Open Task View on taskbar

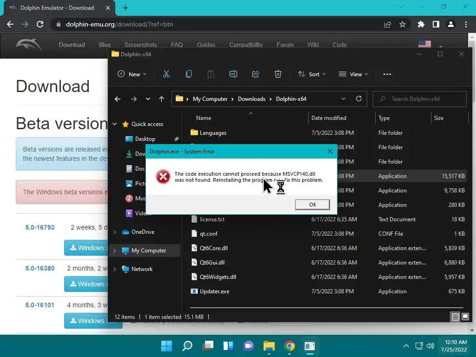tap(208, 346)
